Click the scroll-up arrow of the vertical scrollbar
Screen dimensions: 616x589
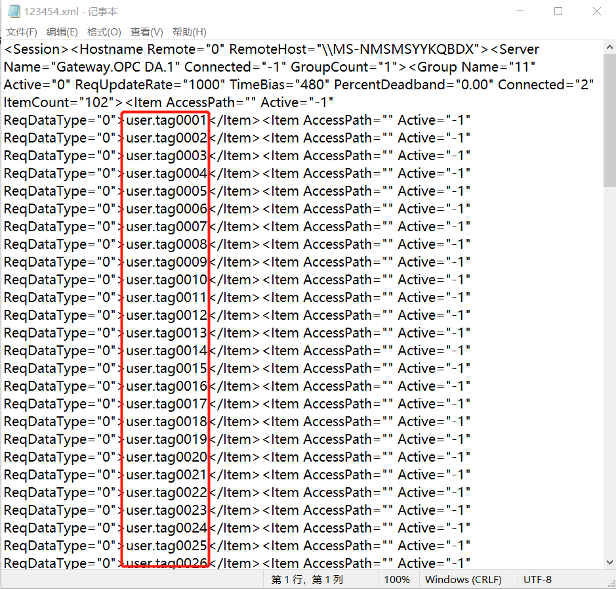pos(609,47)
